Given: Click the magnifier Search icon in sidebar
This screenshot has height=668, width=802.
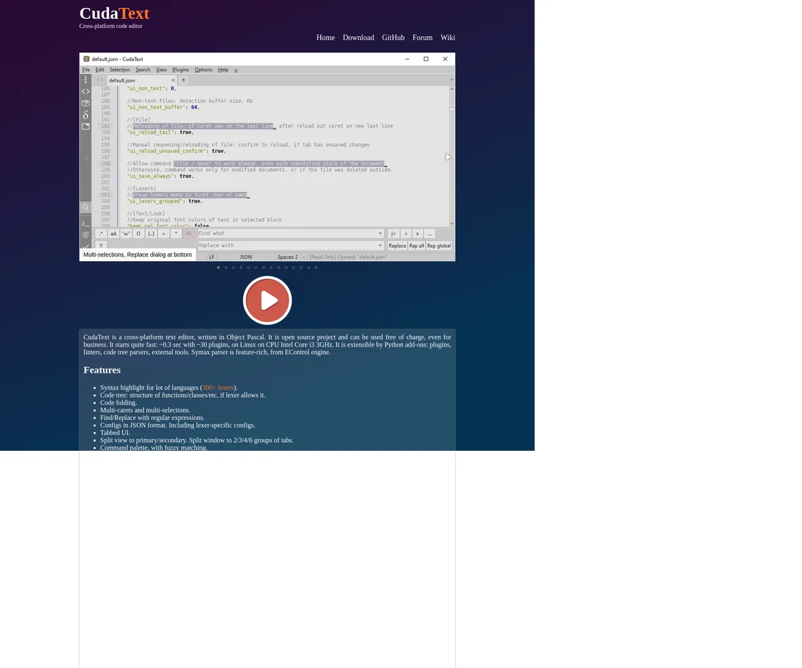Looking at the screenshot, I should click(x=86, y=207).
